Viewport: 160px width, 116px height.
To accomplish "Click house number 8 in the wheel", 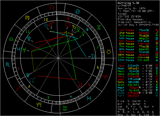I will point(87,30).
